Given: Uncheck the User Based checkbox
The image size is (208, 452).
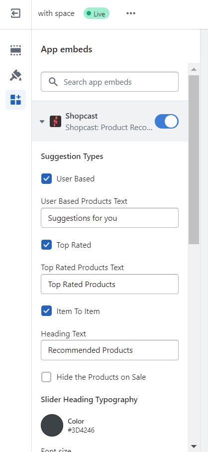Looking at the screenshot, I should click(46, 179).
